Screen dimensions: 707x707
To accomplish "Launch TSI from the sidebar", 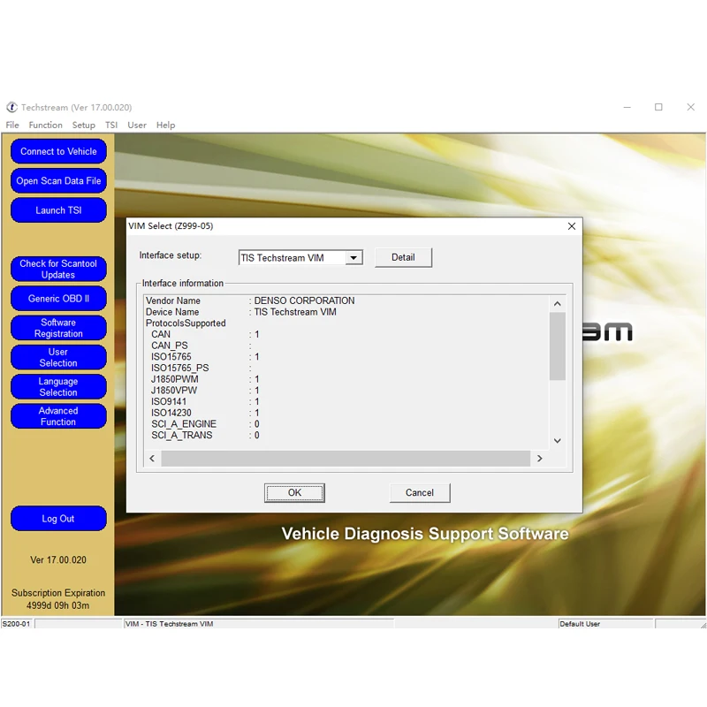I will [58, 210].
